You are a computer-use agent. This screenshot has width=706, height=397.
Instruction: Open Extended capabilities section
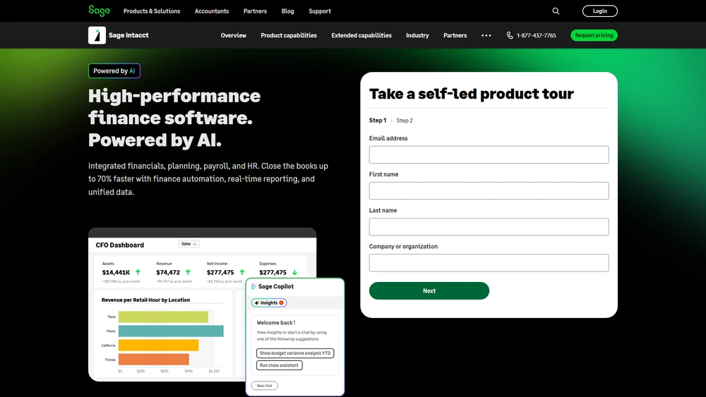361,35
